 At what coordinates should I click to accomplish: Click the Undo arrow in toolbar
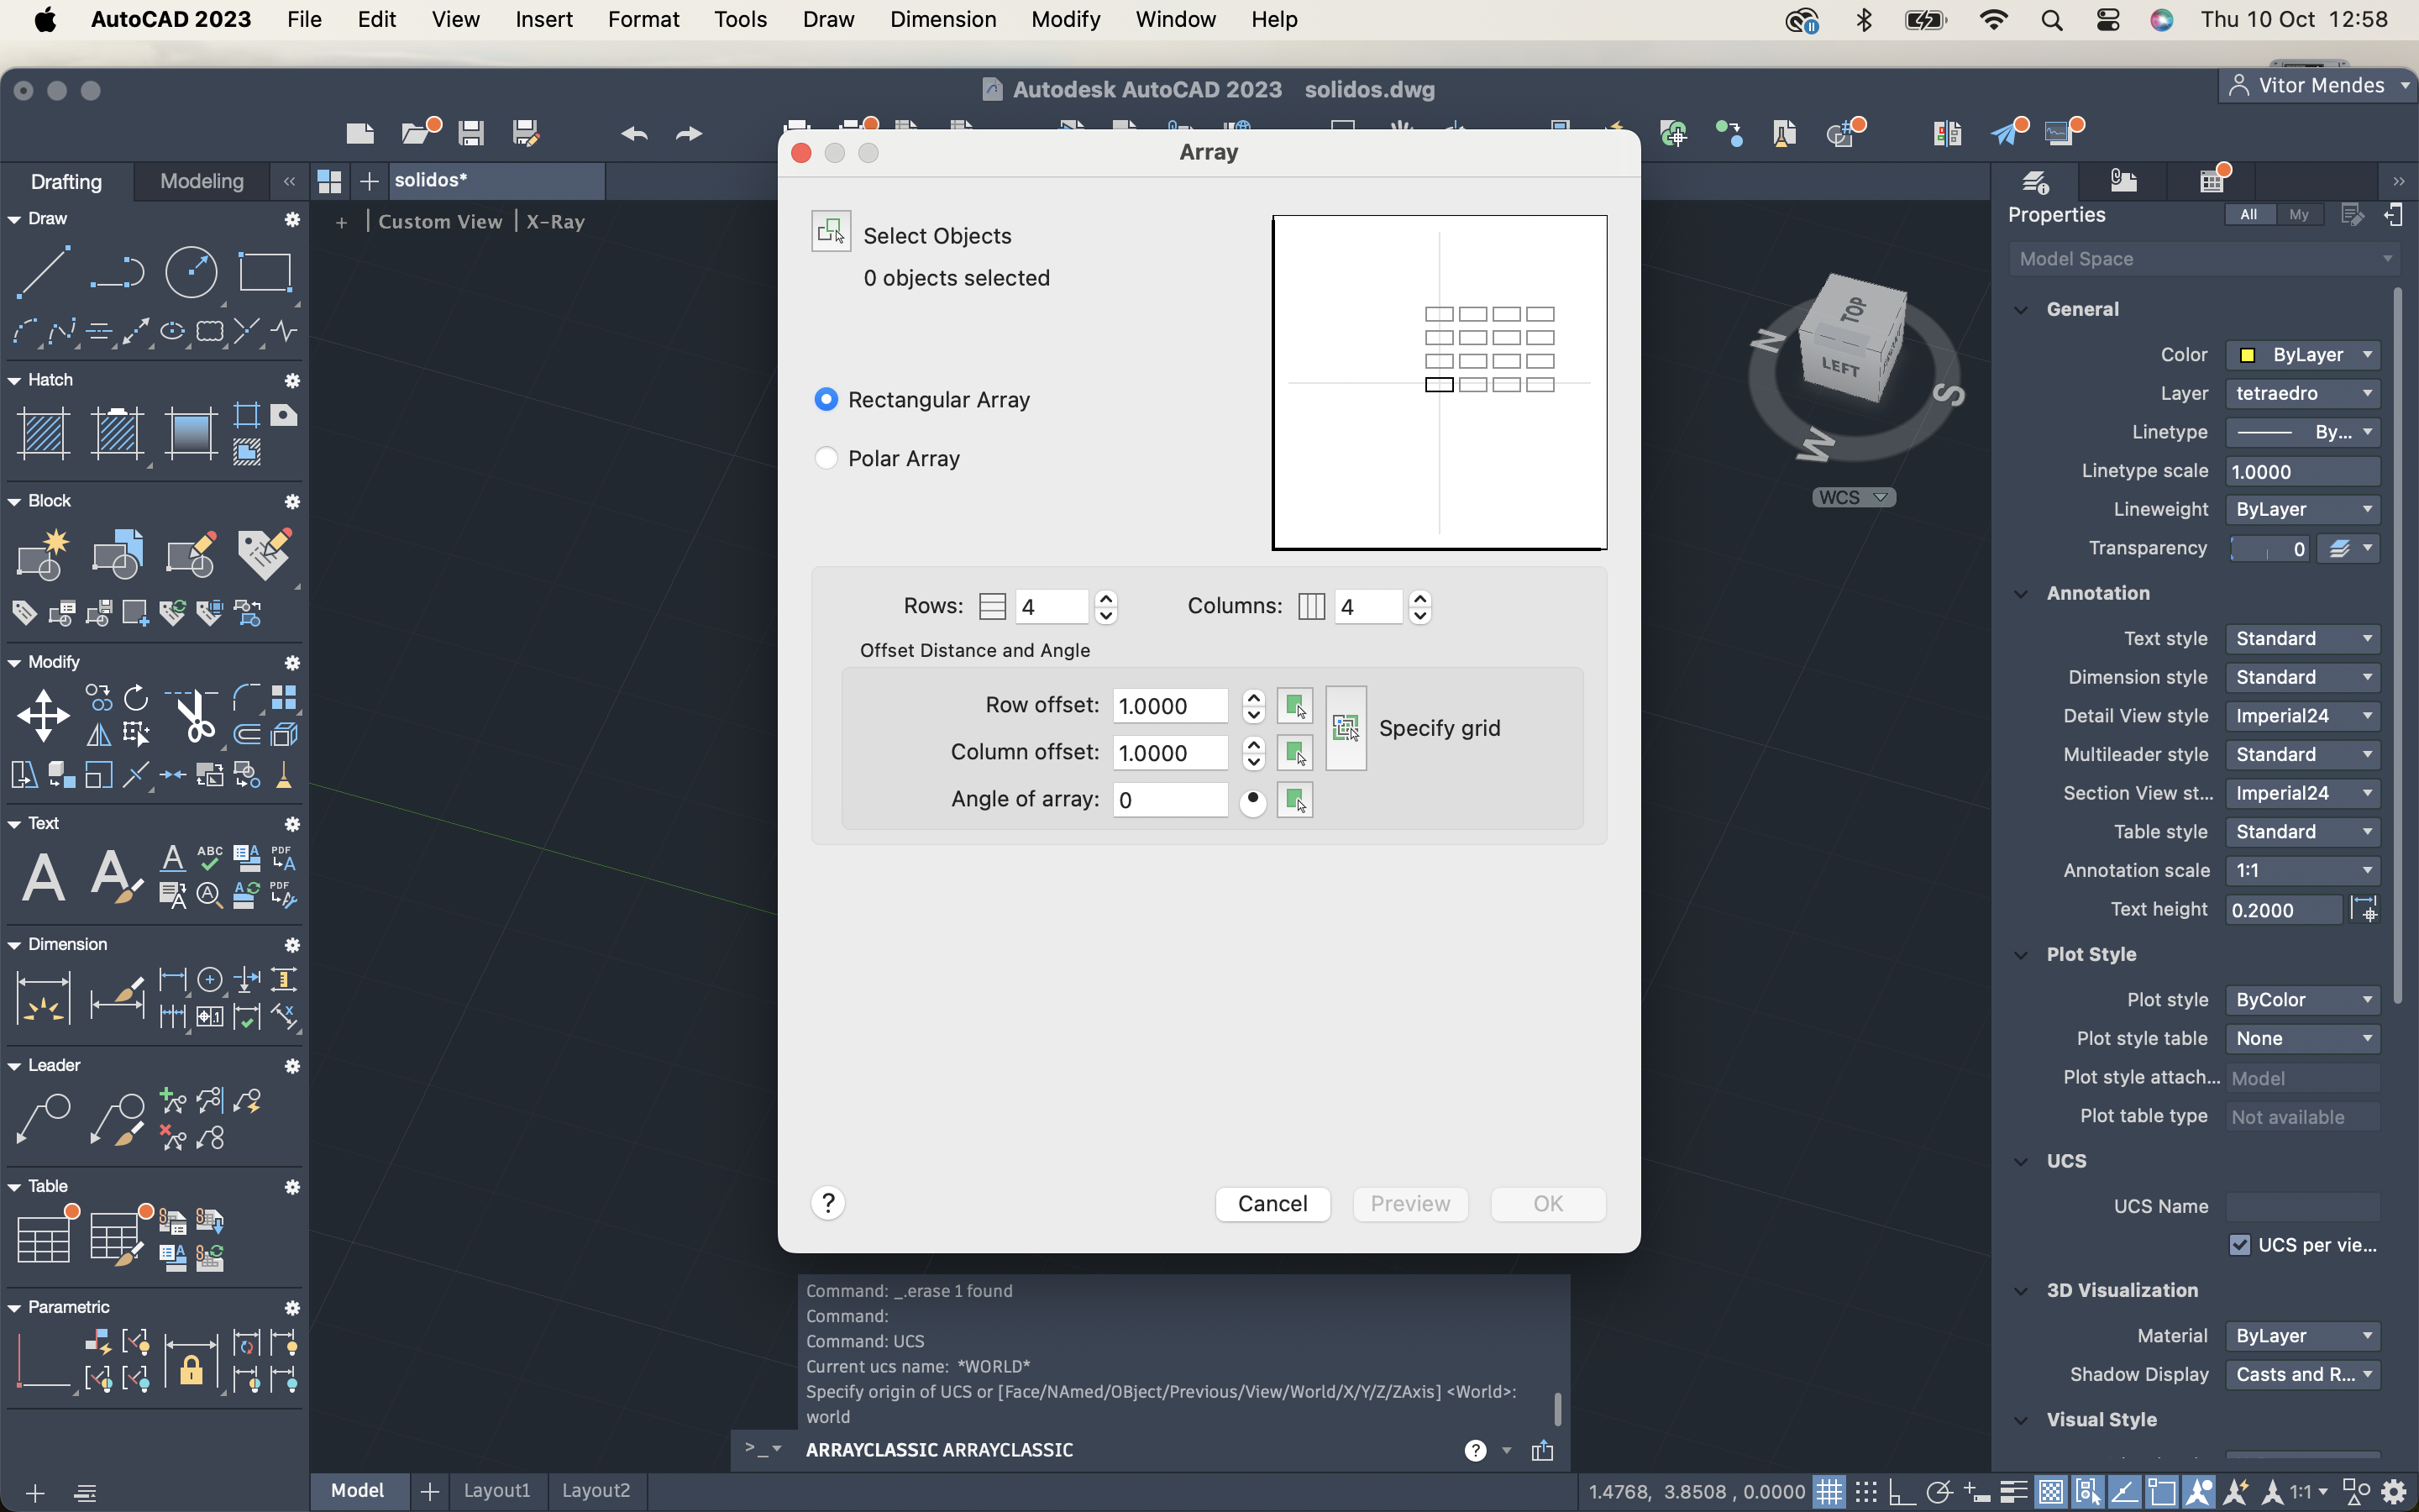tap(634, 133)
